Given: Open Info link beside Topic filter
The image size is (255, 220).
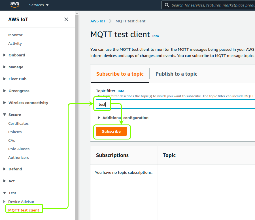Looking at the screenshot, I should click(x=121, y=91).
